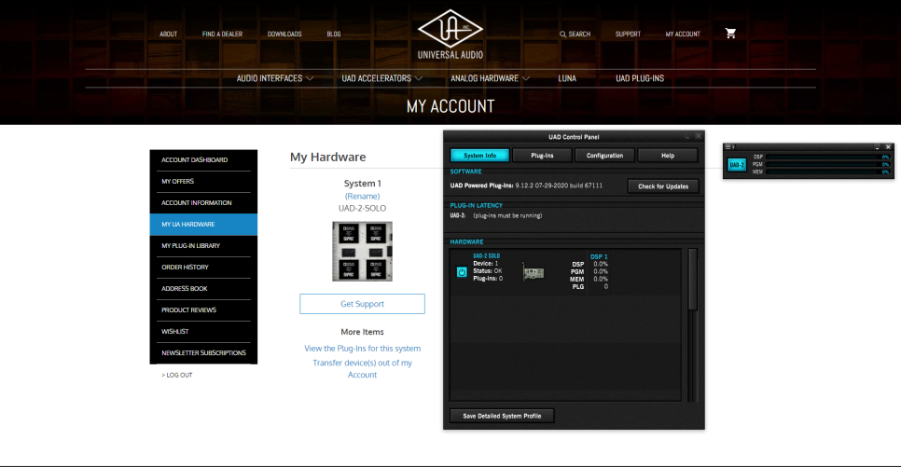Click the UAD-2 SOLO device name
Viewport: 901px width, 467px height.
coord(486,255)
